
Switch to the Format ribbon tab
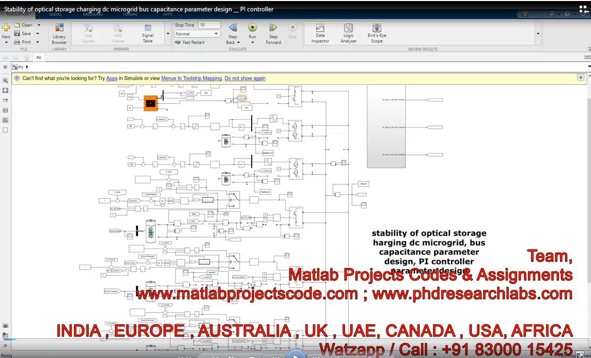click(130, 14)
